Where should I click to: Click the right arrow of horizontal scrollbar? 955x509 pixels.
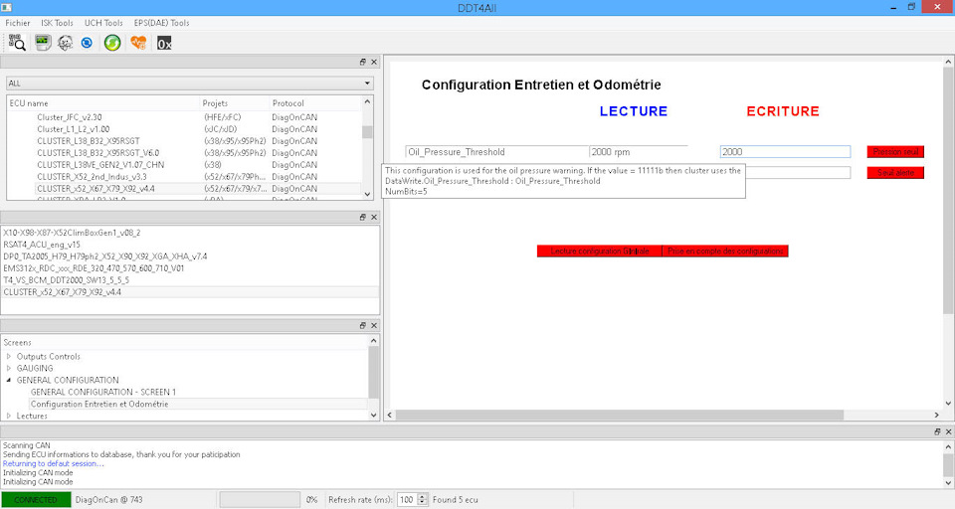click(937, 416)
